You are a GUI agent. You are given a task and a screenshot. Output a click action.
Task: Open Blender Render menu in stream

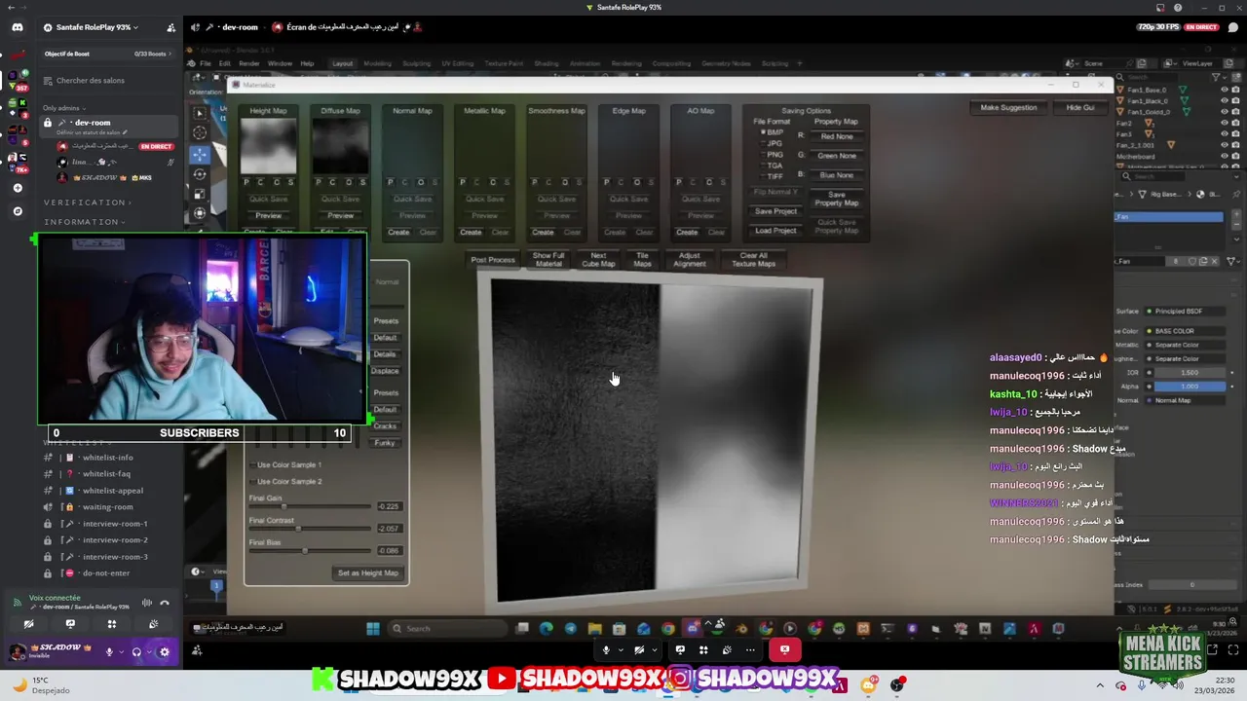(x=249, y=64)
